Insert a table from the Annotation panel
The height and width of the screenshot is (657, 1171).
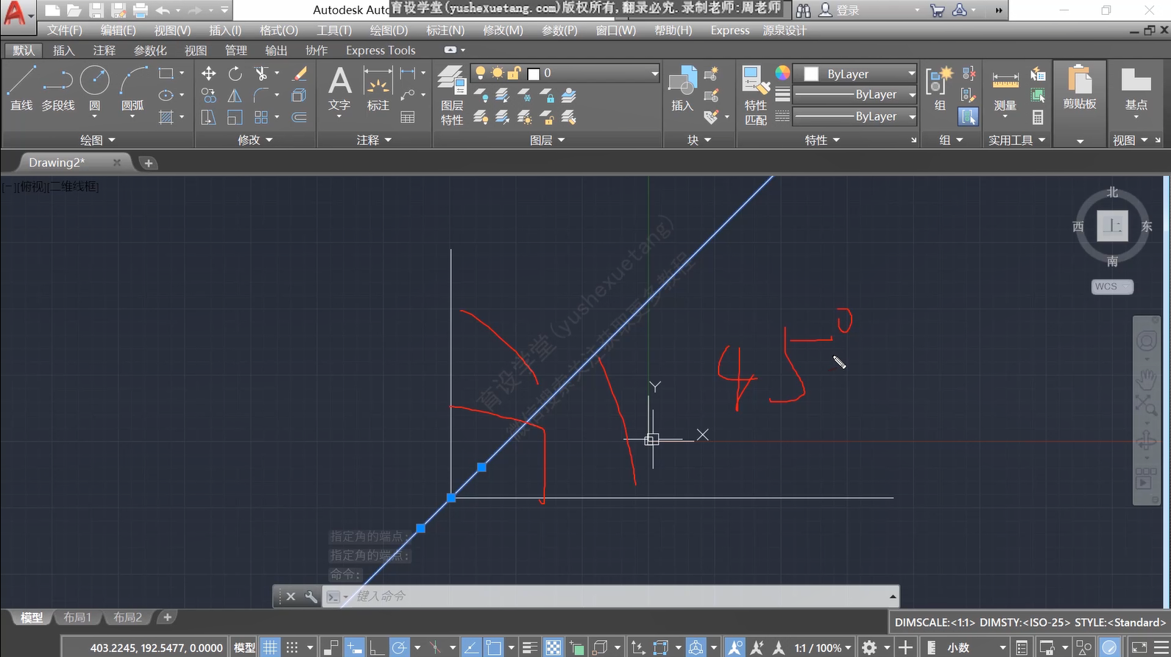[x=408, y=118]
